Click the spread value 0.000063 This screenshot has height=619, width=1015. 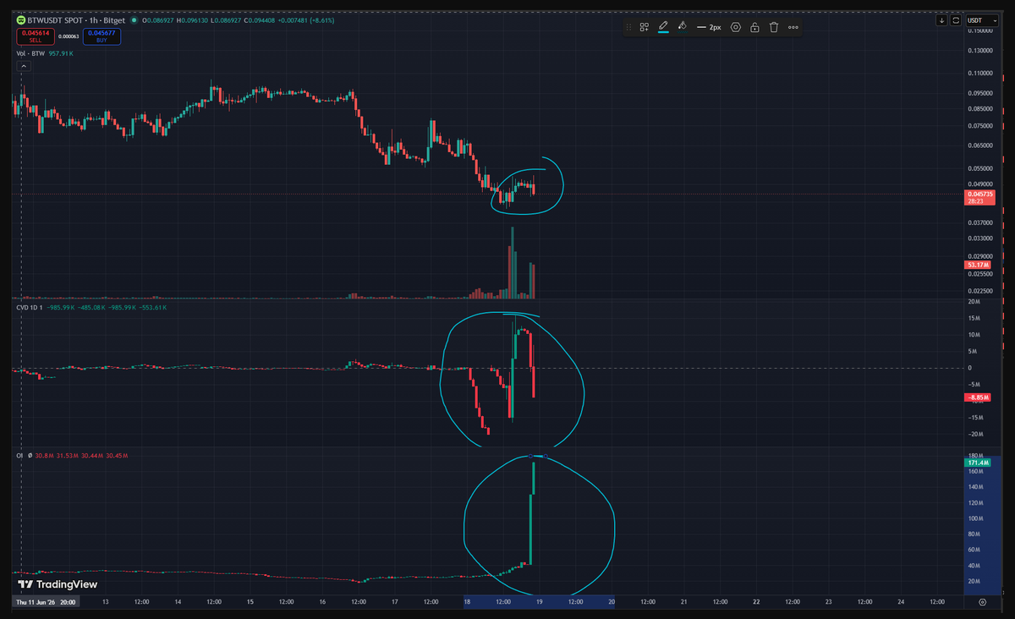tap(69, 36)
